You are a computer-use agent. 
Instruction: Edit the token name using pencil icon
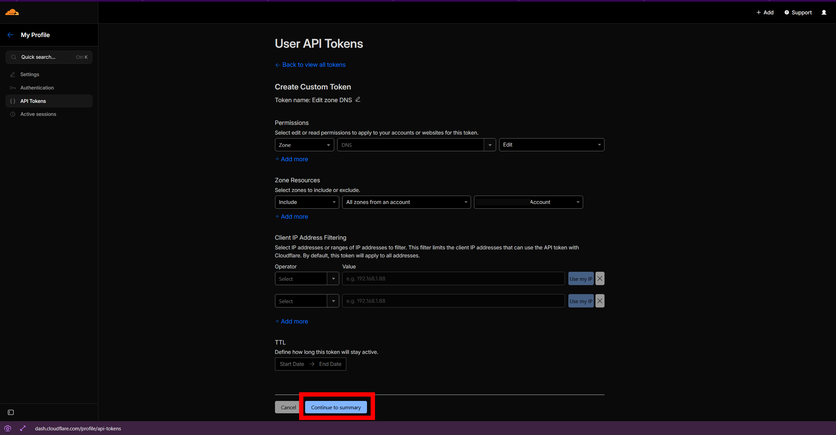(358, 99)
